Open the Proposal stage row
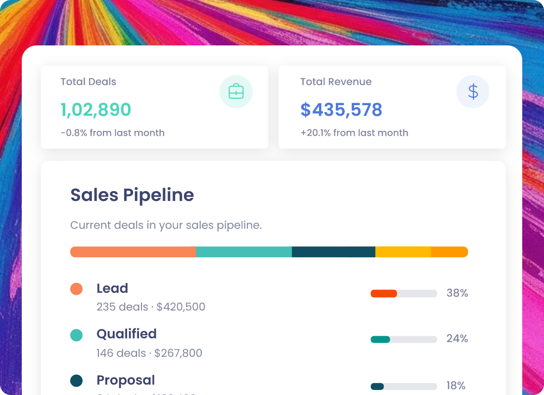The height and width of the screenshot is (395, 544). coord(269,384)
